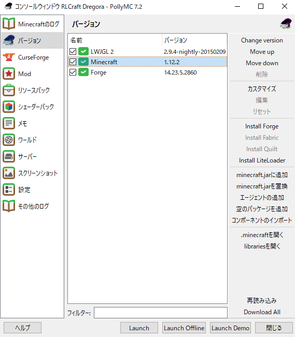Open the リソースパック icon
Viewport: 295px width, 337px height.
(9, 90)
